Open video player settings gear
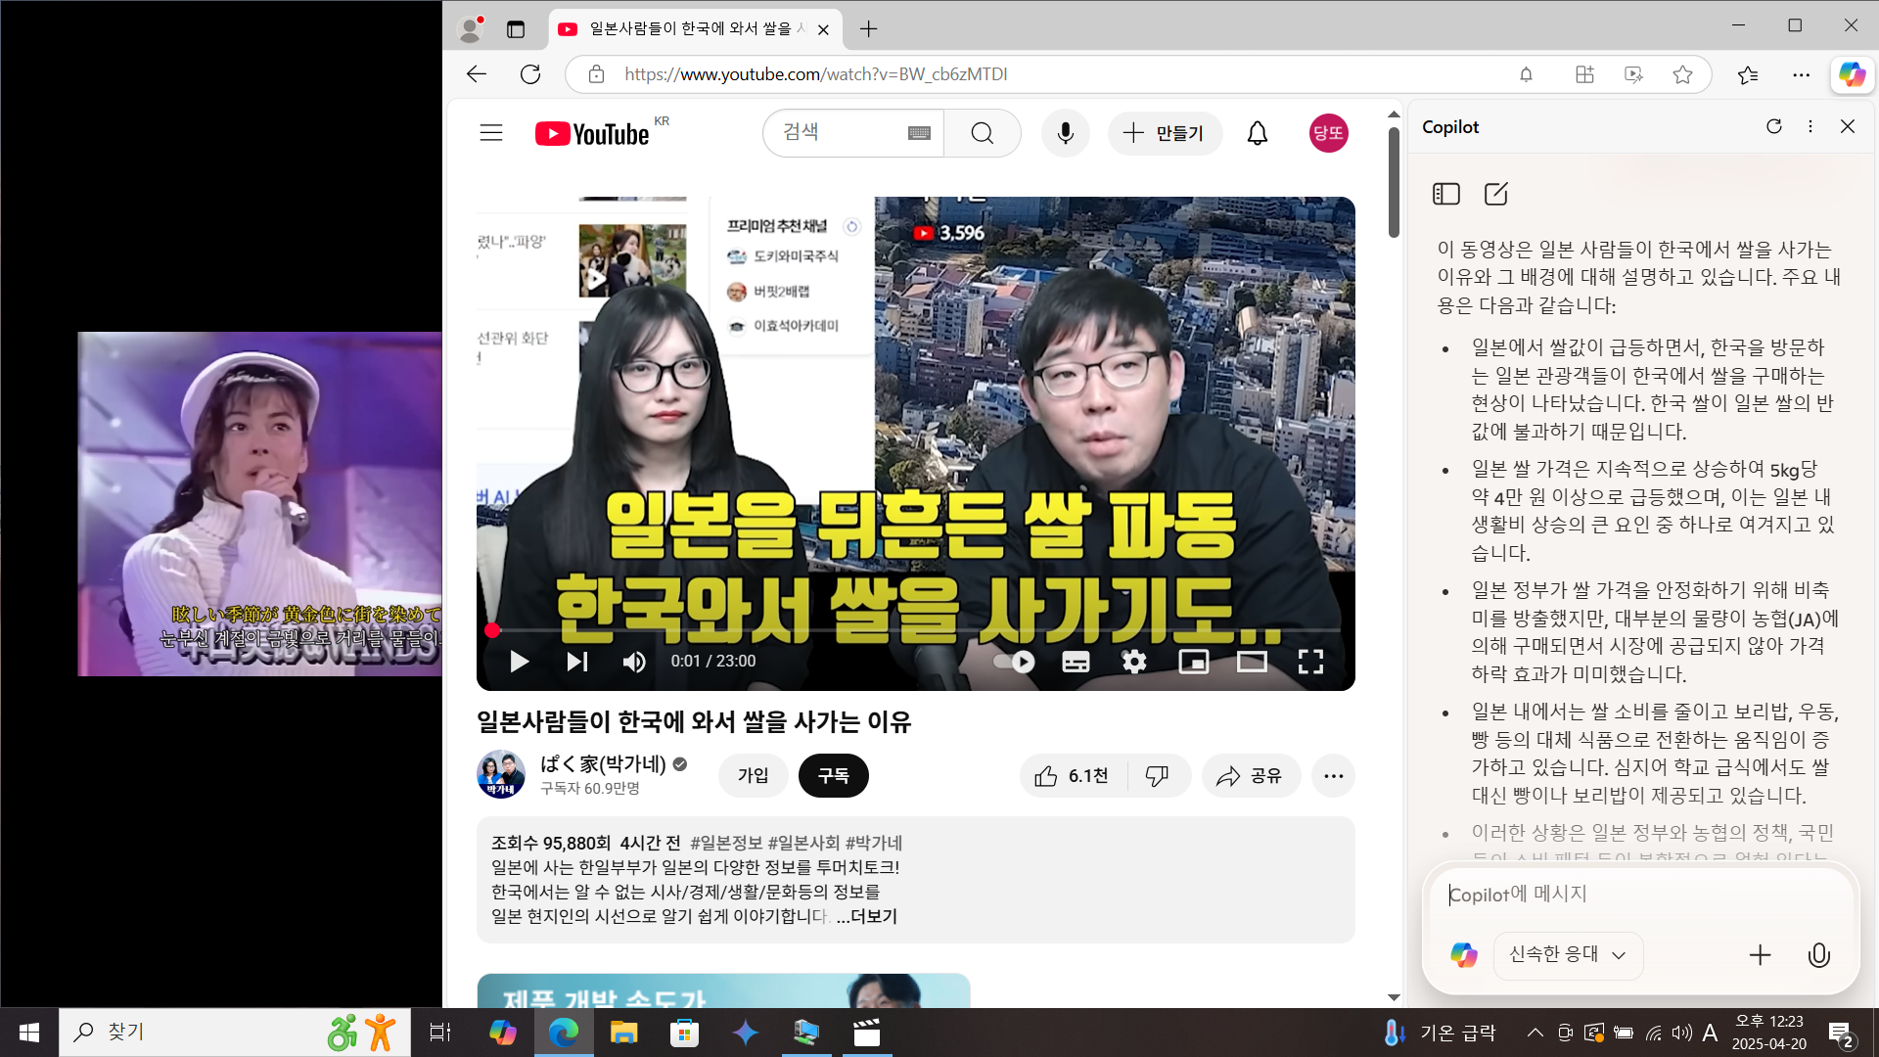Viewport: 1879px width, 1057px height. tap(1133, 662)
